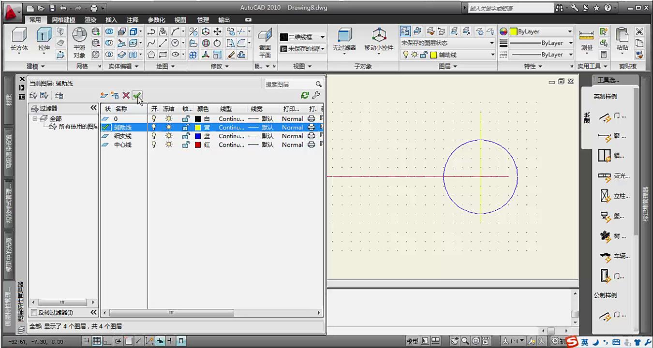This screenshot has width=653, height=348.
Task: Collapse the 全部 filter tree node
Action: tap(35, 118)
